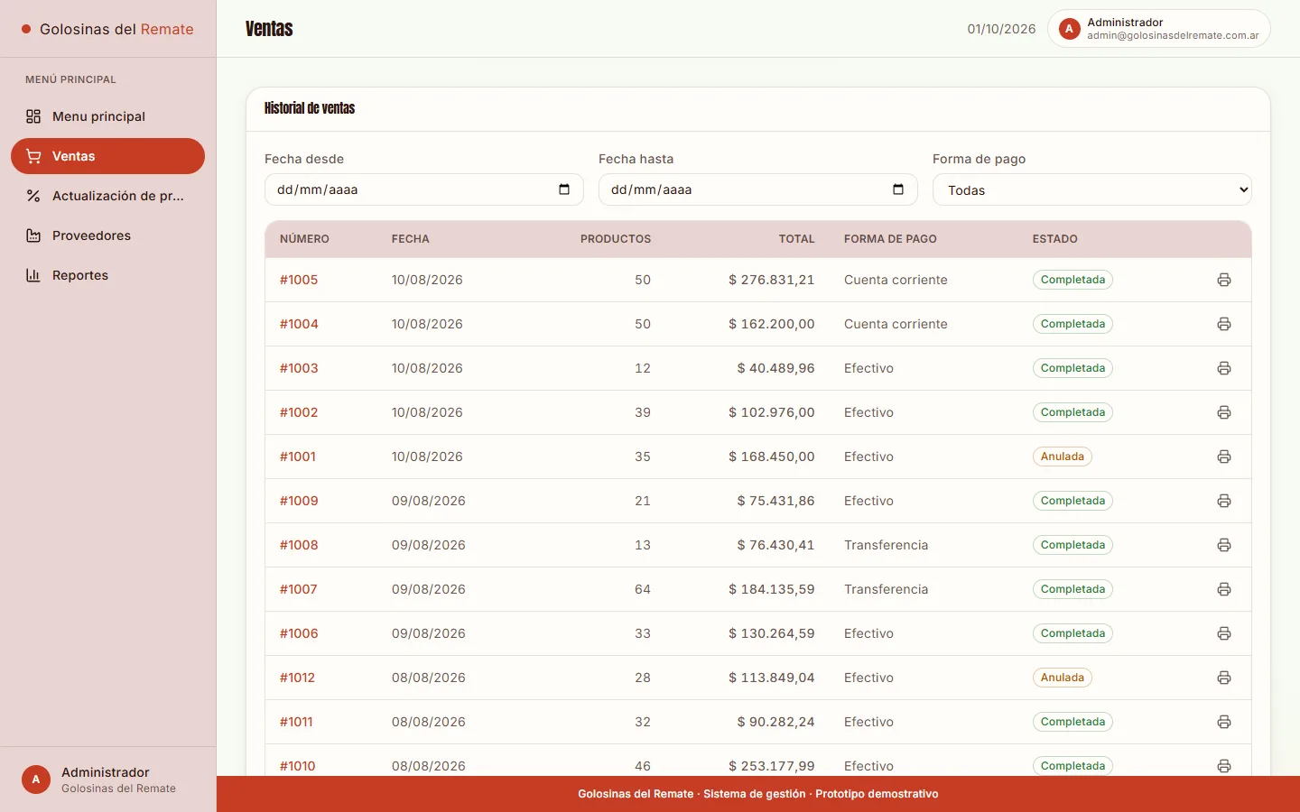
Task: Print receipt for sale #1005
Action: click(1224, 280)
